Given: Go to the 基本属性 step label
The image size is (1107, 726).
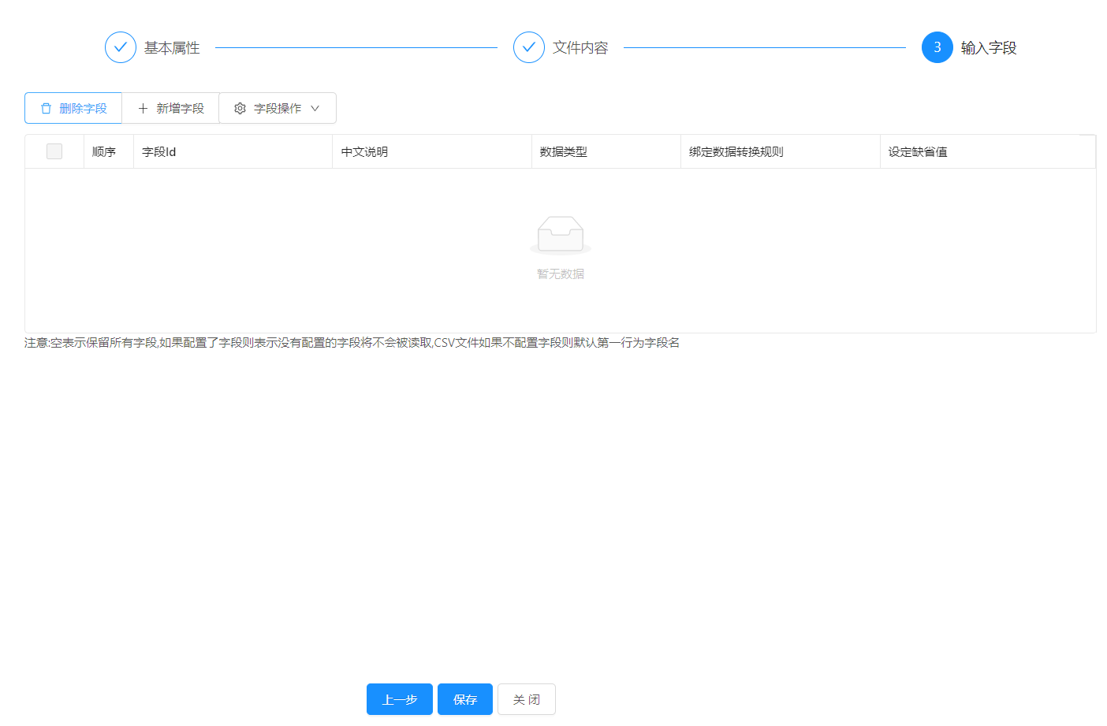Looking at the screenshot, I should tap(172, 48).
